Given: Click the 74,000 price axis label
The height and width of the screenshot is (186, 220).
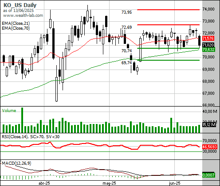Looking at the screenshot, I should (x=208, y=9).
